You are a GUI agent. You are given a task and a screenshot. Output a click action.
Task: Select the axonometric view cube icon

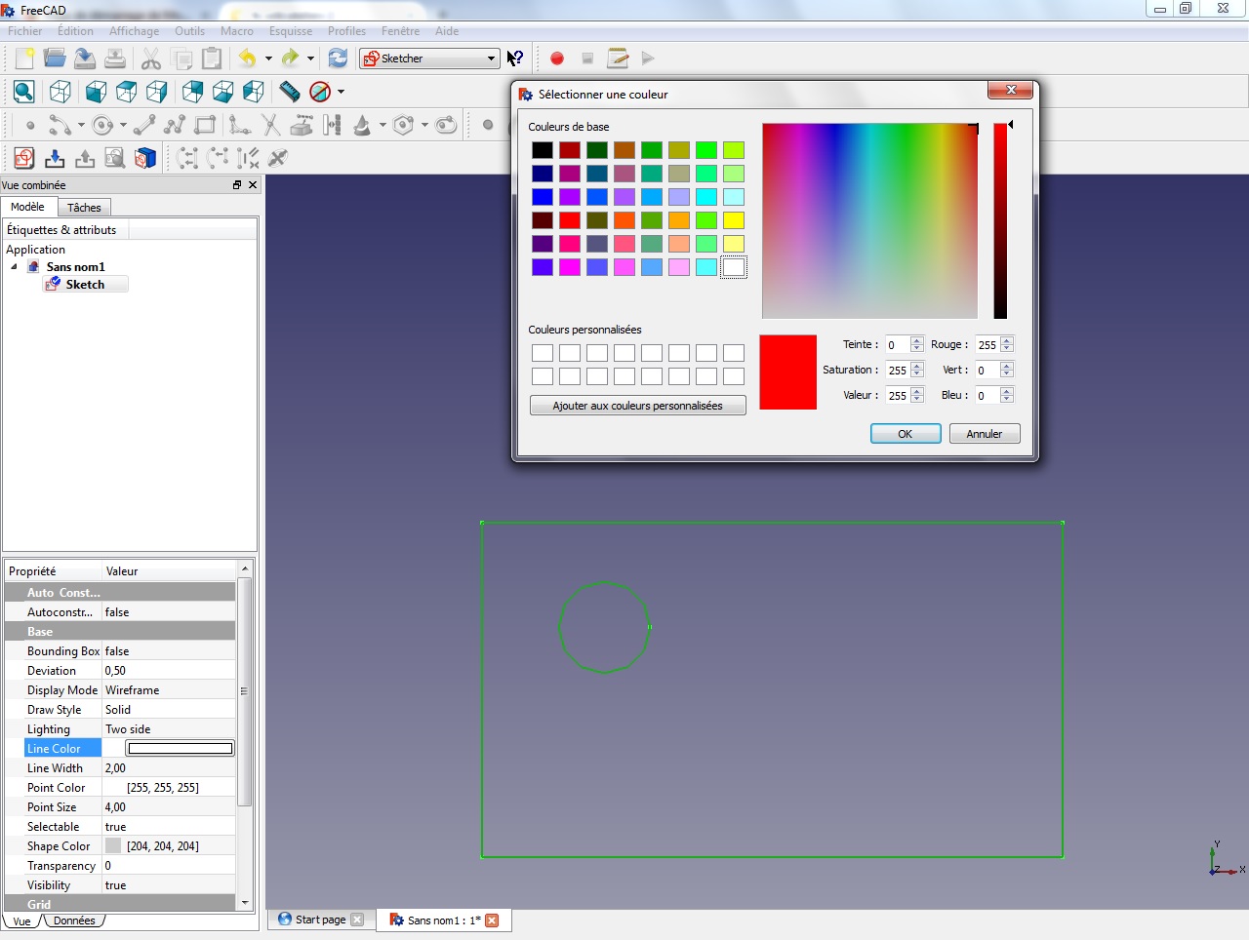pos(60,92)
